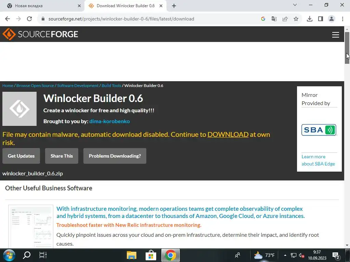Open the notification center icon

tap(336, 255)
